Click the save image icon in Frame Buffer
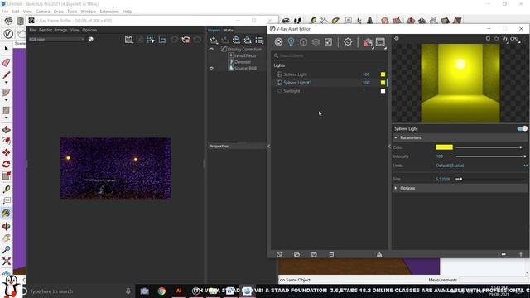Screen dimensions: 530x298 coord(129,40)
